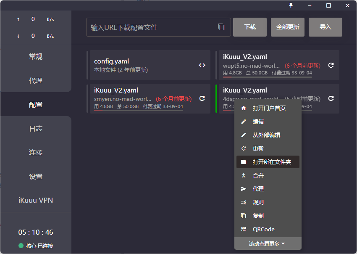
Task: Choose 规则 in the context menu
Action: (x=268, y=202)
